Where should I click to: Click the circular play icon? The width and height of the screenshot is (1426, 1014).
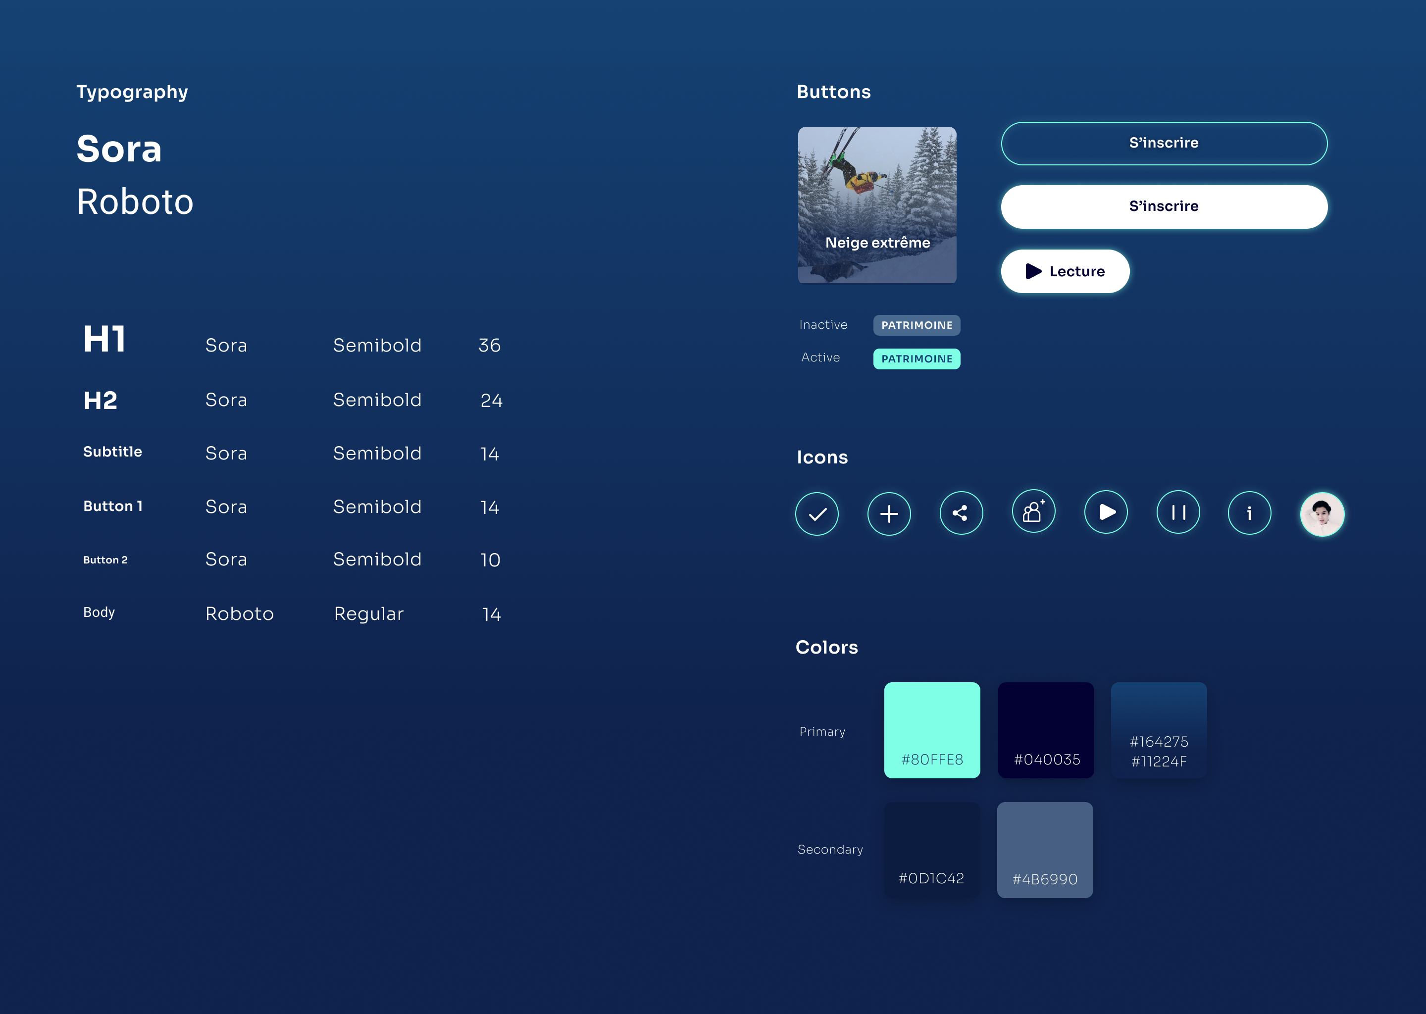pos(1106,512)
